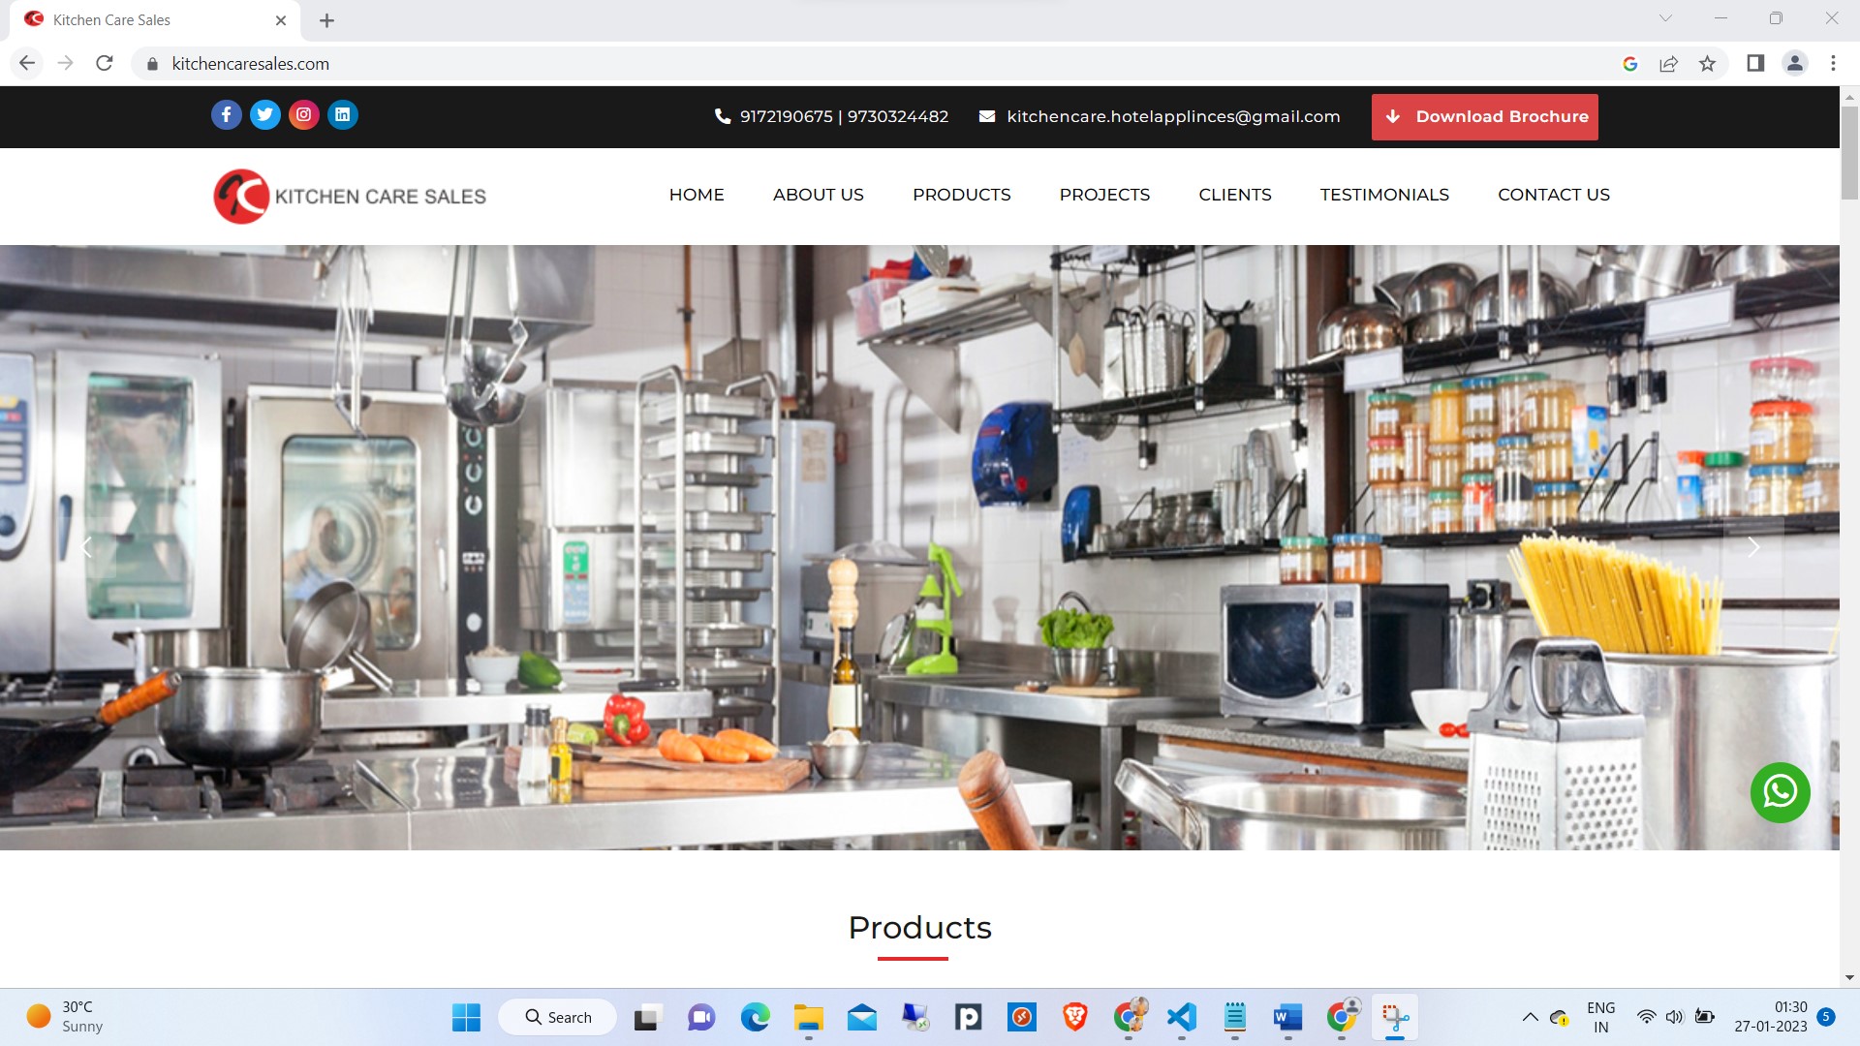Screen dimensions: 1860x1046
Task: Open the CLIENTS menu item
Action: [1235, 195]
